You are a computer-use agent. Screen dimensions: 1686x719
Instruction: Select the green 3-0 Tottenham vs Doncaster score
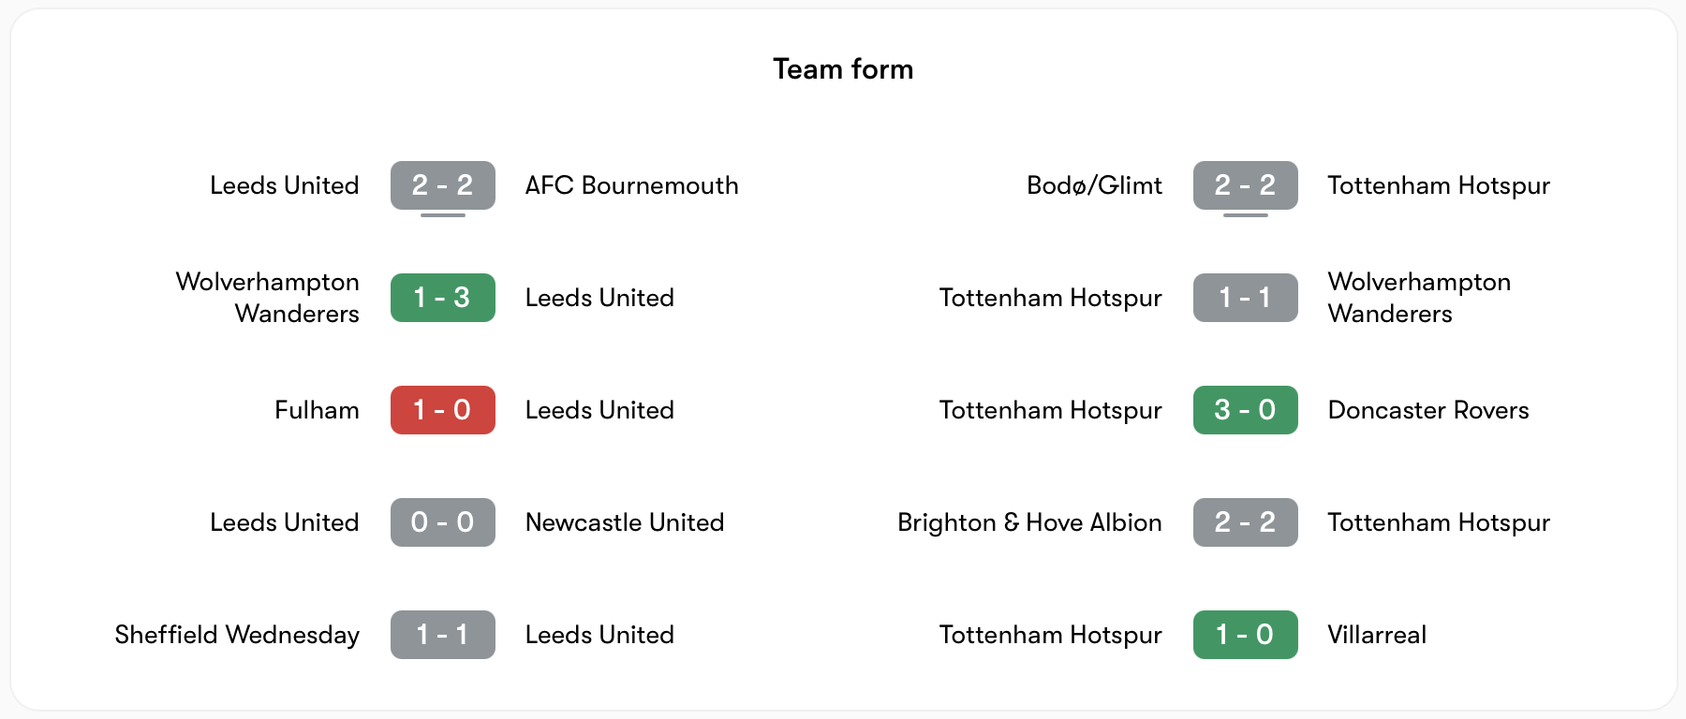click(x=1245, y=410)
